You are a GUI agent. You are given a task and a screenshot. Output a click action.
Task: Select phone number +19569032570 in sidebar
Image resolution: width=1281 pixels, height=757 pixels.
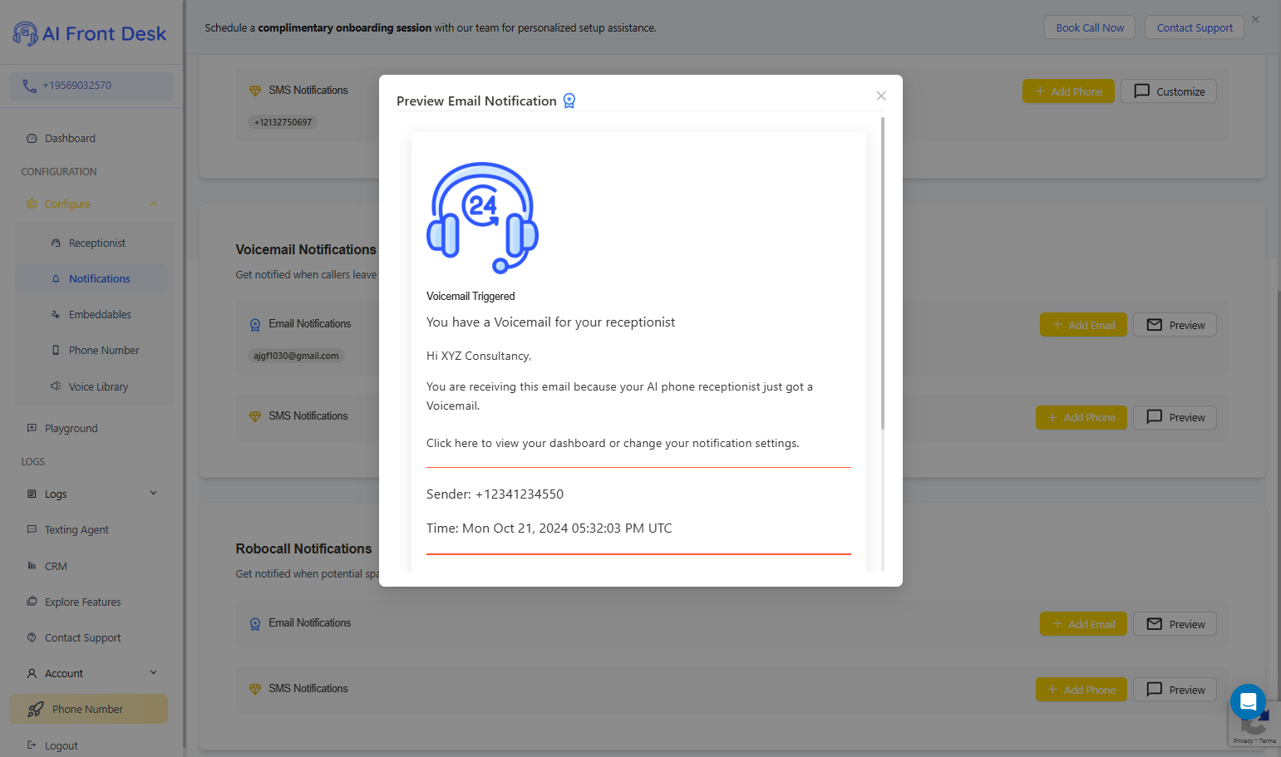point(91,86)
